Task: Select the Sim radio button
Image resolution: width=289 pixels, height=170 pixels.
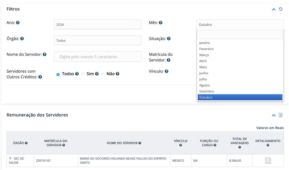Action: click(83, 74)
